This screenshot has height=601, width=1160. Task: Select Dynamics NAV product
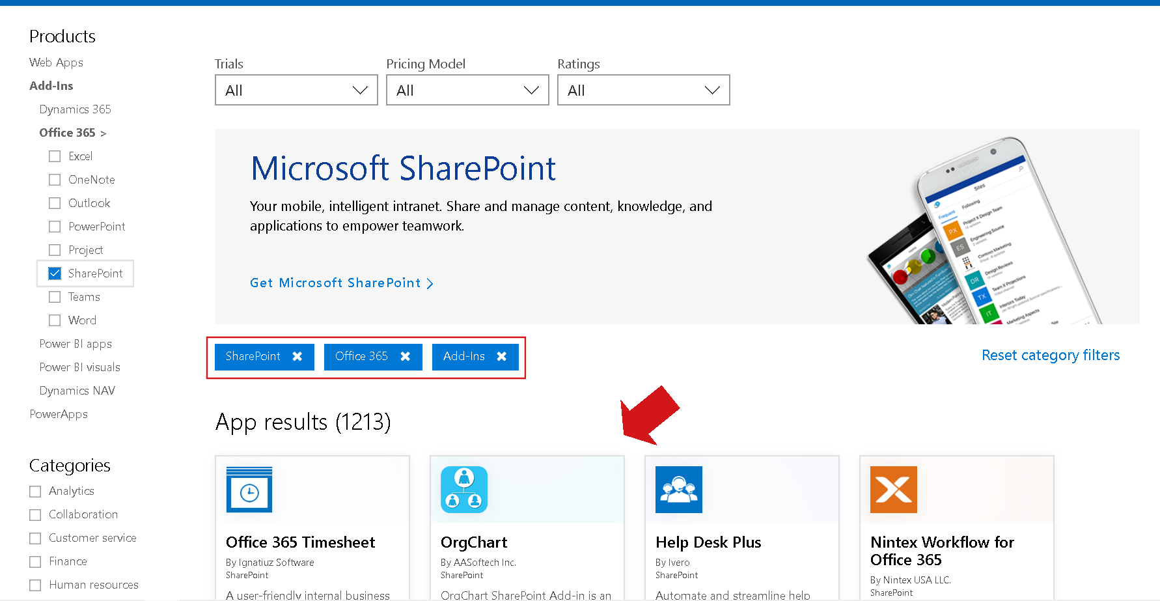[x=77, y=391]
